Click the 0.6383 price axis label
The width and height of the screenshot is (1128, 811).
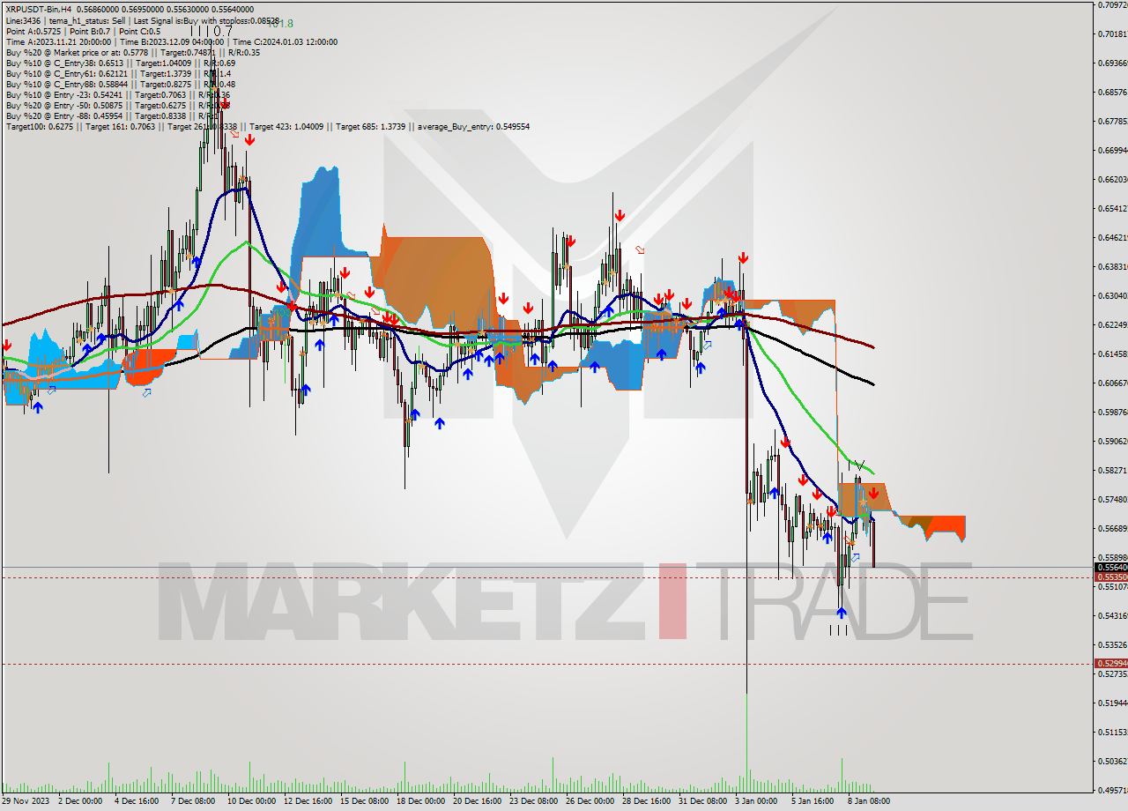tap(1113, 266)
